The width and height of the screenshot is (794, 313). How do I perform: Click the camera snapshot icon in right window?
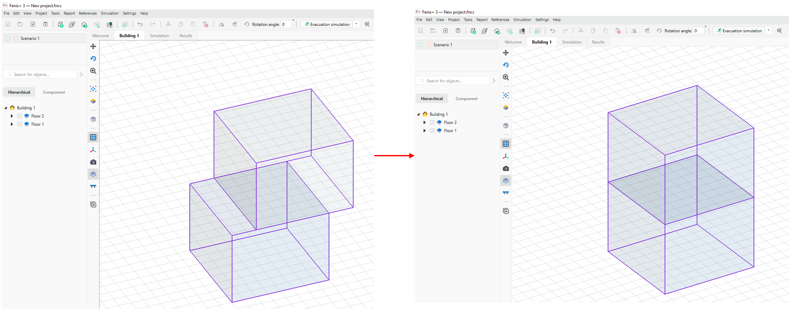click(x=506, y=169)
